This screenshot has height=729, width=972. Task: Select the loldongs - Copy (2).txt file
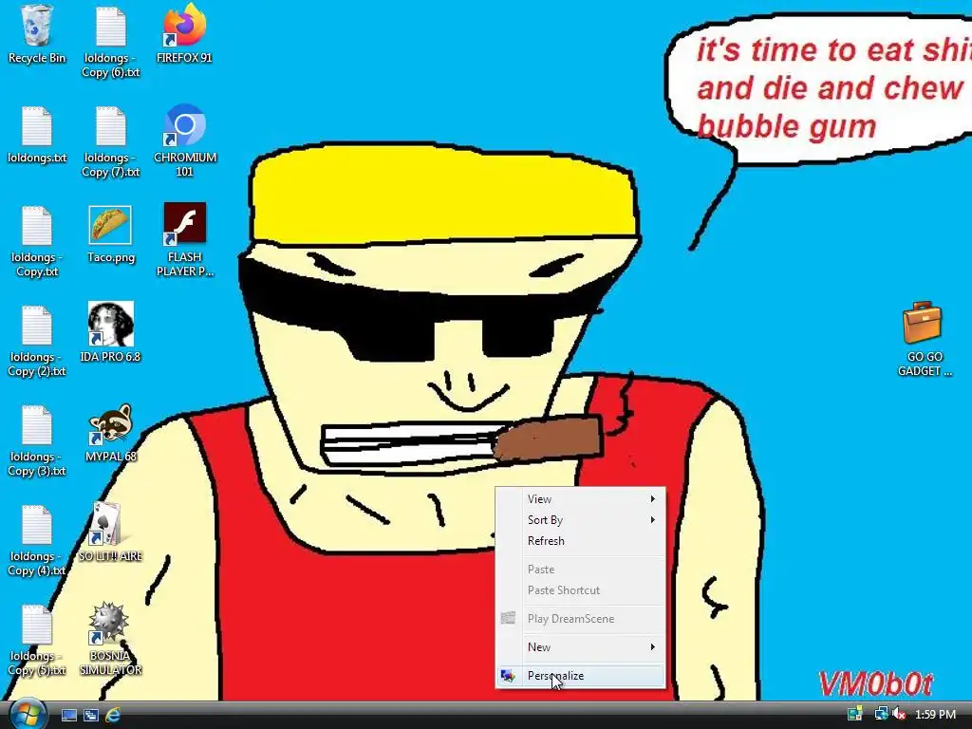point(37,341)
